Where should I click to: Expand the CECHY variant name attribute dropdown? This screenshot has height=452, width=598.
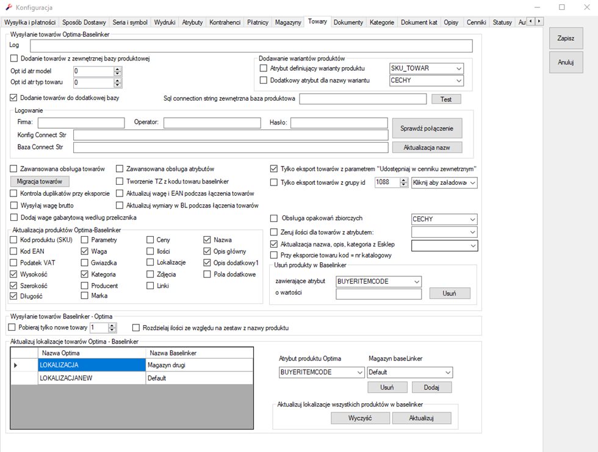pos(459,81)
